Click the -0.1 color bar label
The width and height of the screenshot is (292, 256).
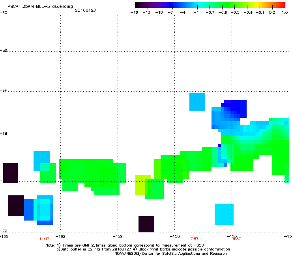(x=260, y=13)
